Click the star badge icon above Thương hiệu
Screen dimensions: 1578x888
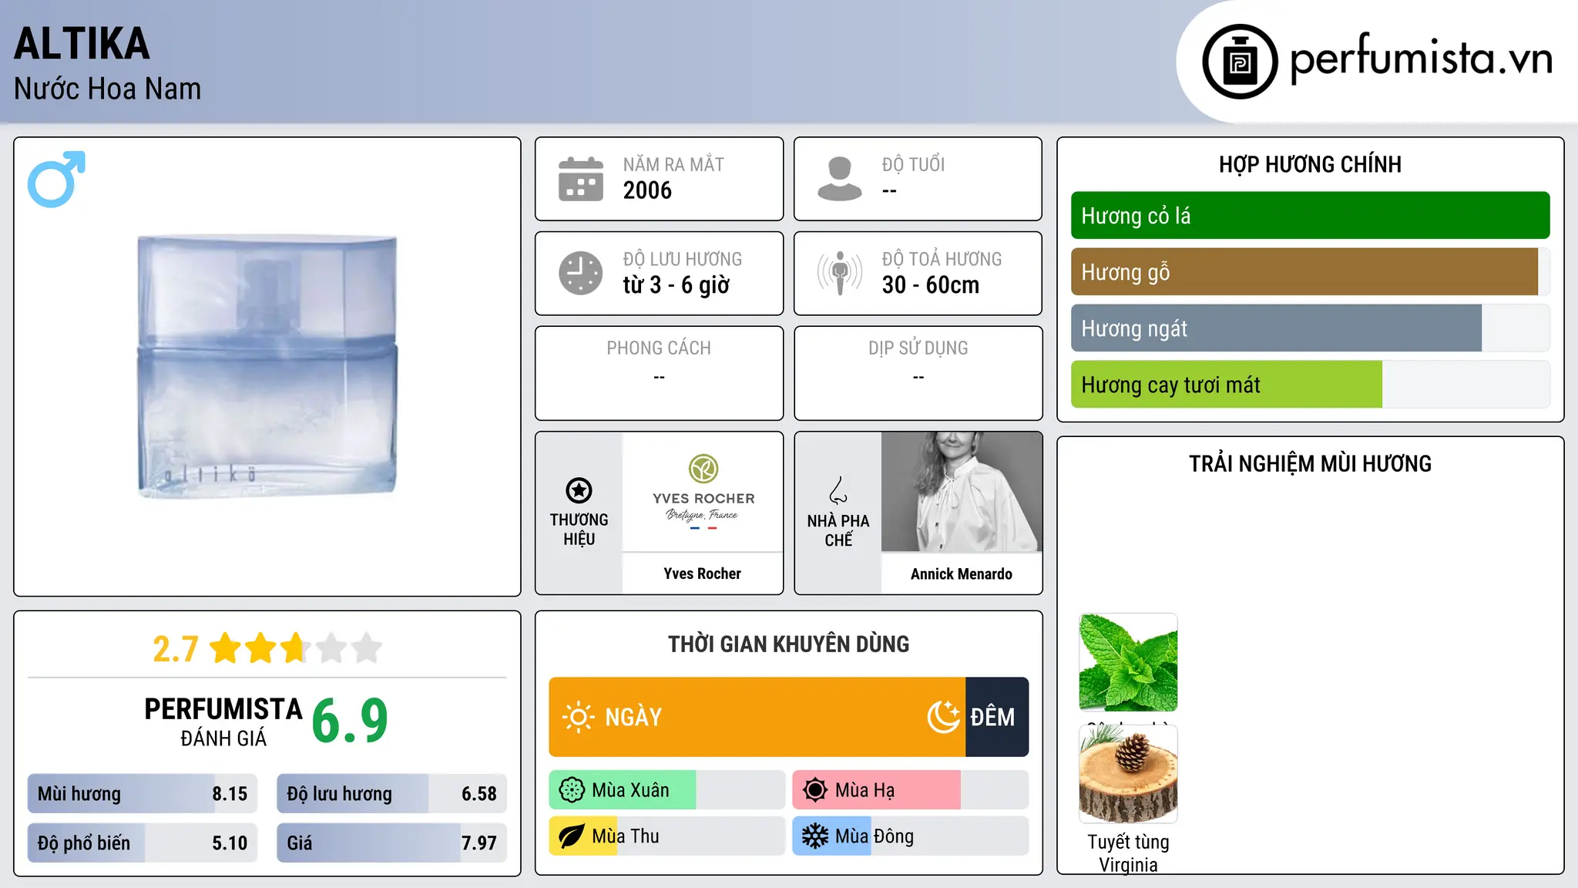579,490
